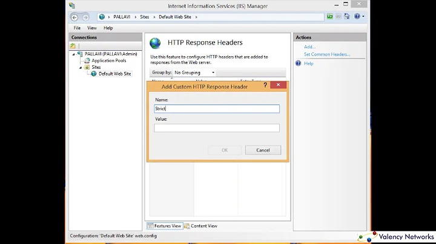Switch to the Content View tab

pyautogui.click(x=201, y=226)
